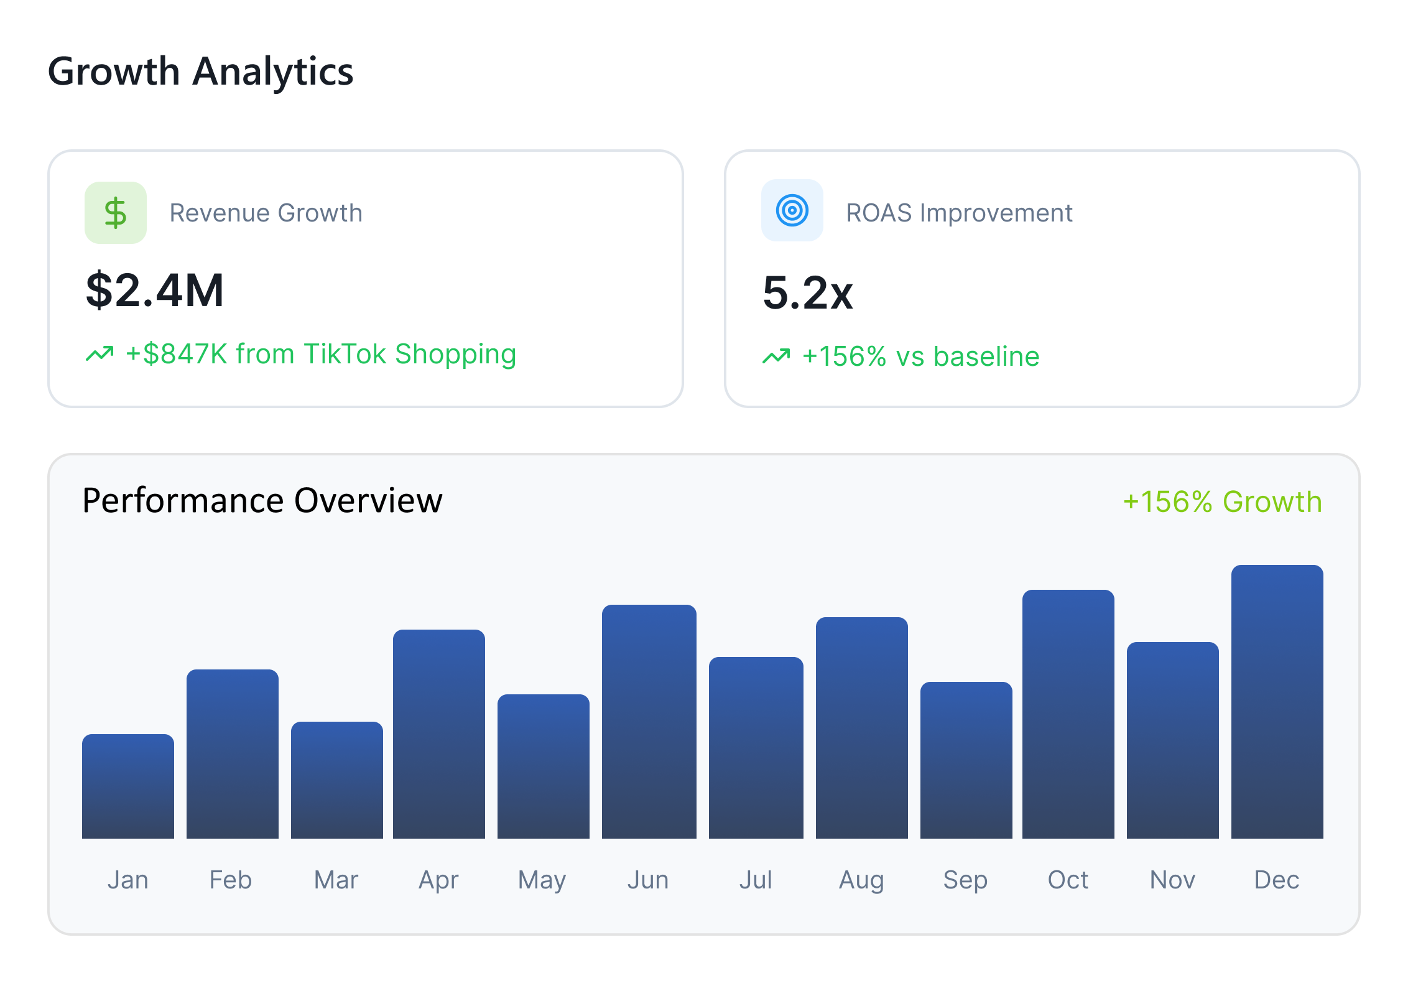Click the tallest December bar

(1277, 702)
